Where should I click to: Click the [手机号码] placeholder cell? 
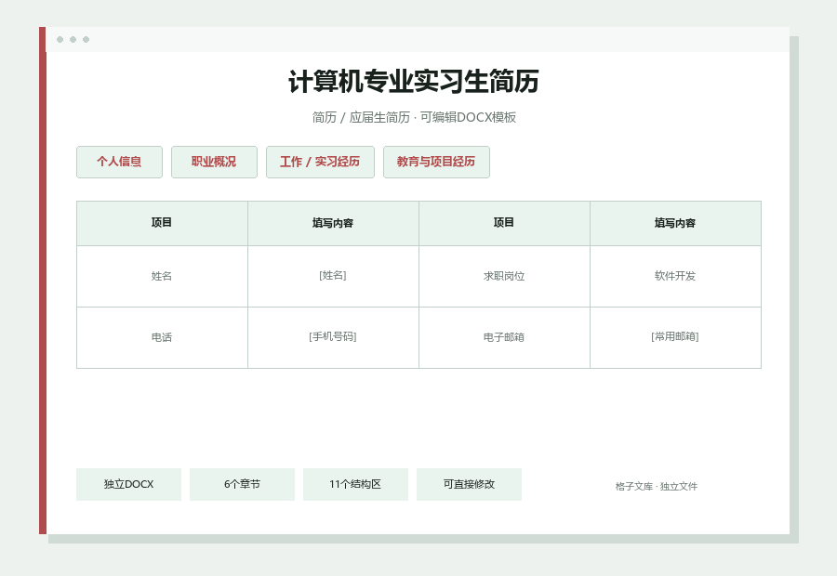[x=333, y=337]
